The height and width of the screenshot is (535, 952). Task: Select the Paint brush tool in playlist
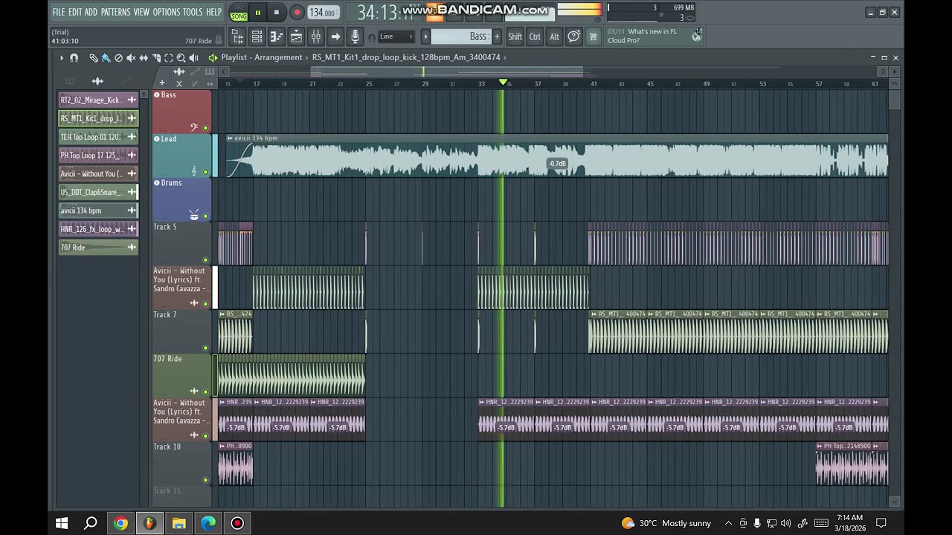point(106,57)
